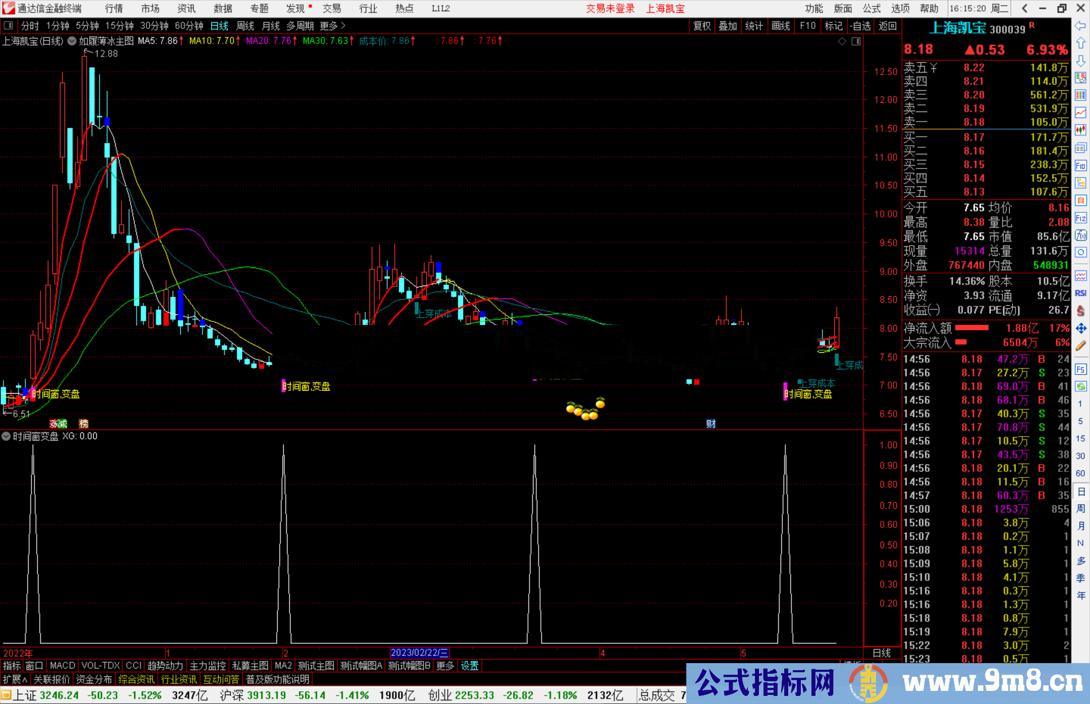Image resolution: width=1090 pixels, height=704 pixels.
Task: Open 时间窗变盘 sub-chart indicator dropdown
Action: click(6, 436)
